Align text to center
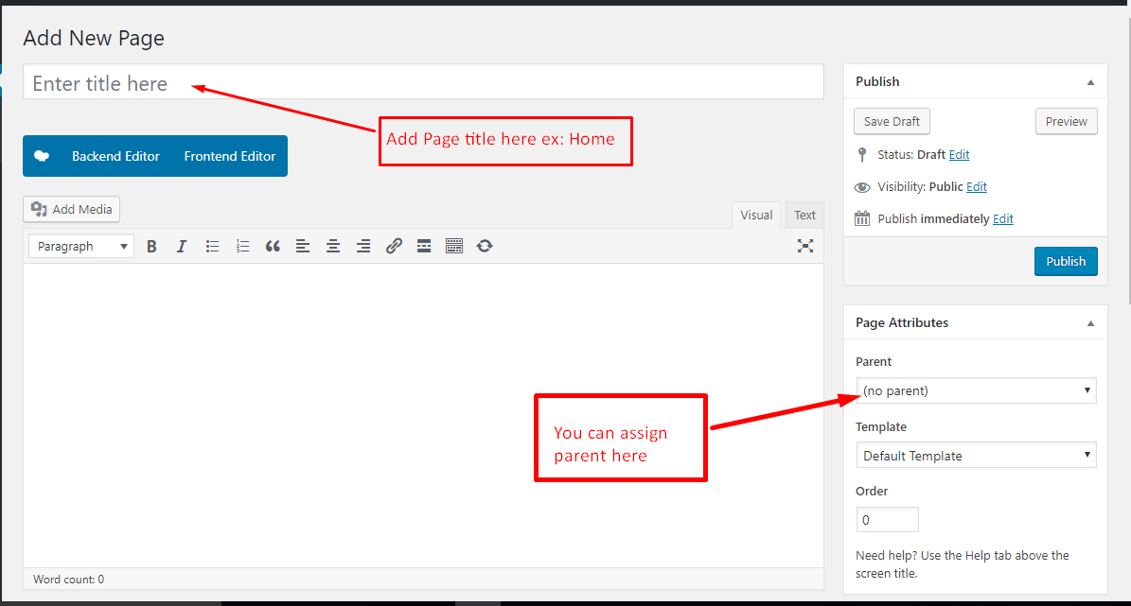This screenshot has width=1131, height=606. tap(333, 246)
